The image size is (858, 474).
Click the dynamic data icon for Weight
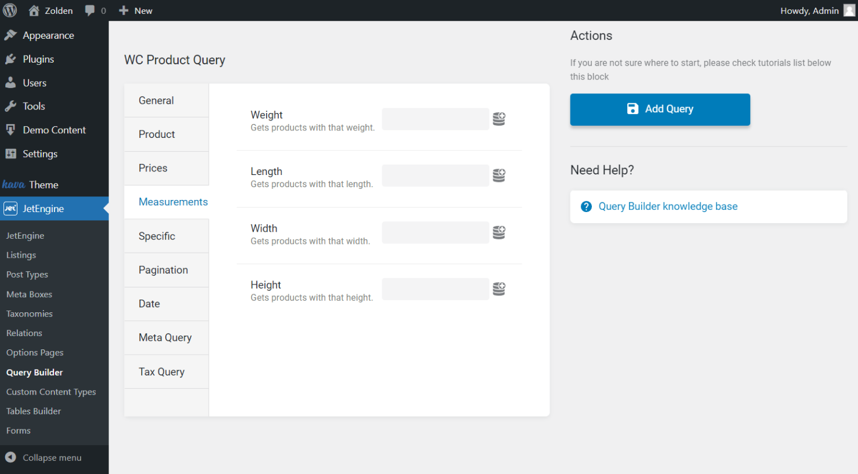tap(499, 119)
